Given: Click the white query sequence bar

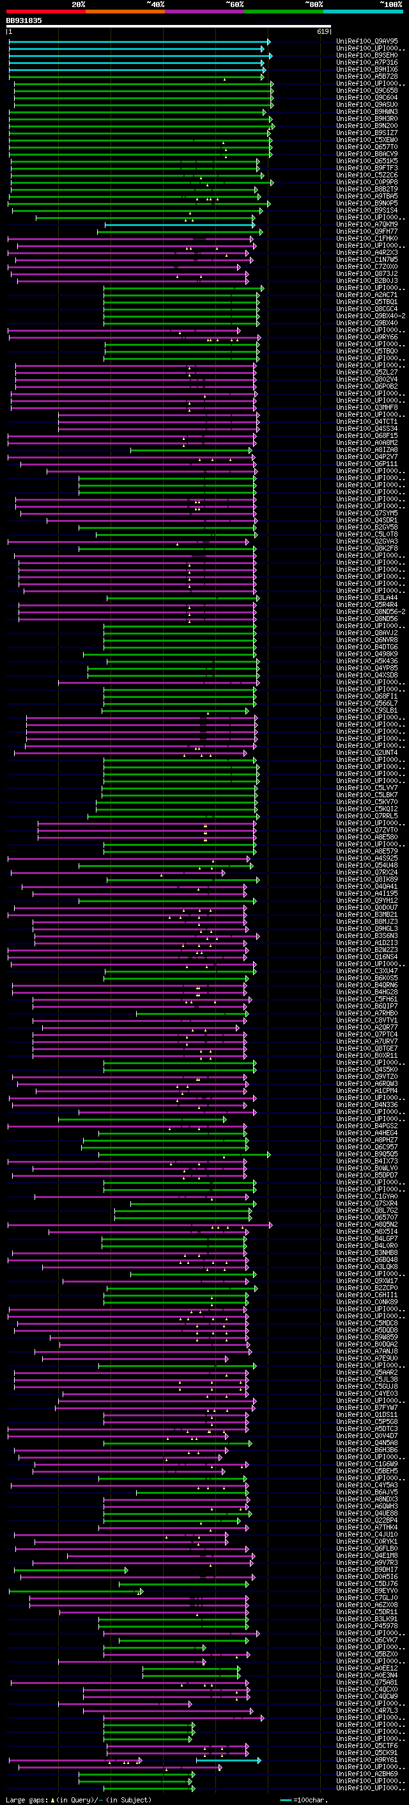Looking at the screenshot, I should (x=169, y=27).
